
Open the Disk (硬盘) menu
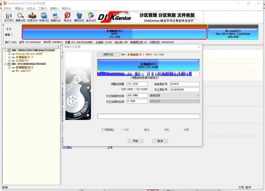[x=19, y=9]
